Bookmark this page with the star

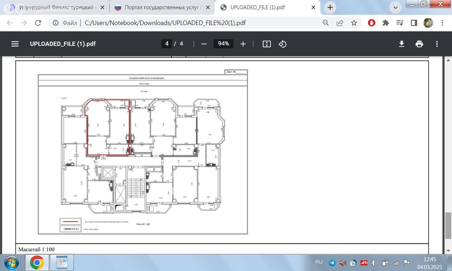354,23
